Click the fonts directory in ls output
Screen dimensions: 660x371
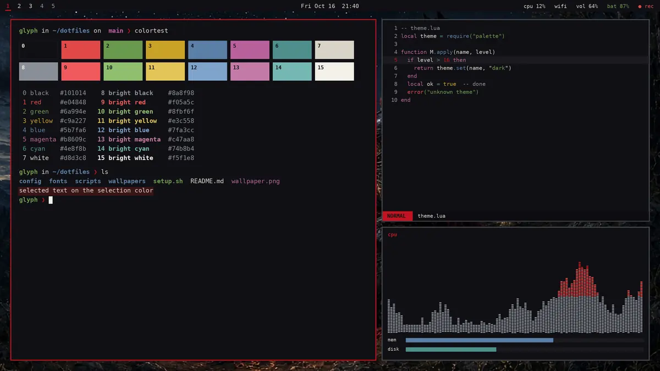tap(58, 181)
